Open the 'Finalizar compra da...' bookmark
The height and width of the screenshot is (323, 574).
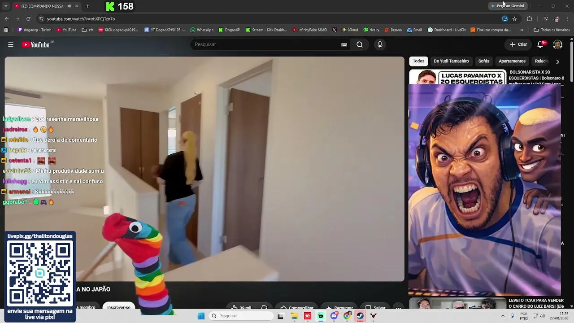point(491,30)
